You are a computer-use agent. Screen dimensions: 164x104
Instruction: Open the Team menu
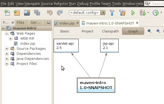[106, 3]
